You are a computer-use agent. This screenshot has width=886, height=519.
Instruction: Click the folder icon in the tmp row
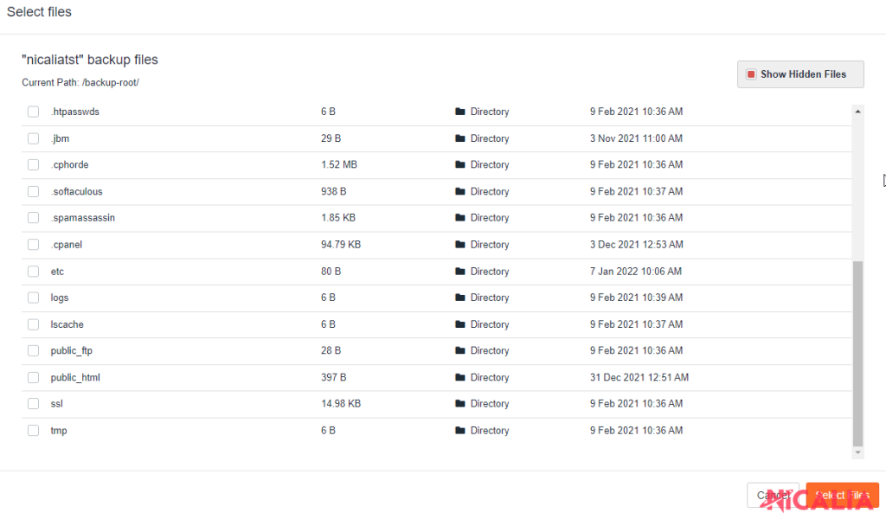point(460,430)
